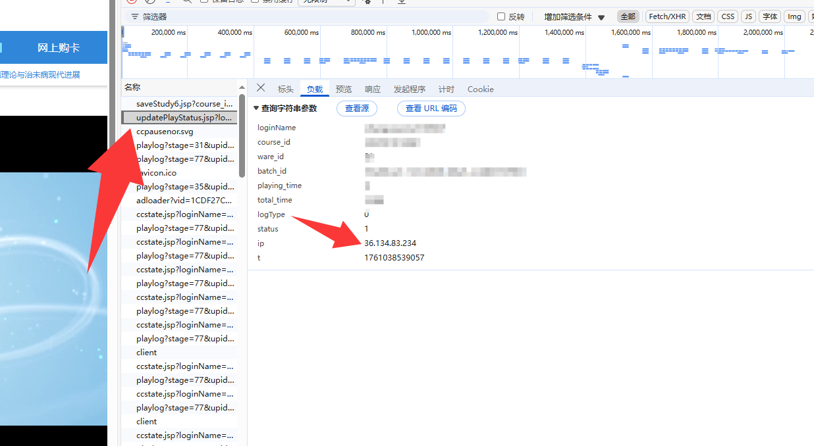Click scroll-up arrow of request list
814x446 pixels.
242,87
